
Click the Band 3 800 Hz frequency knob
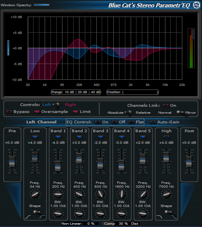[101, 194]
